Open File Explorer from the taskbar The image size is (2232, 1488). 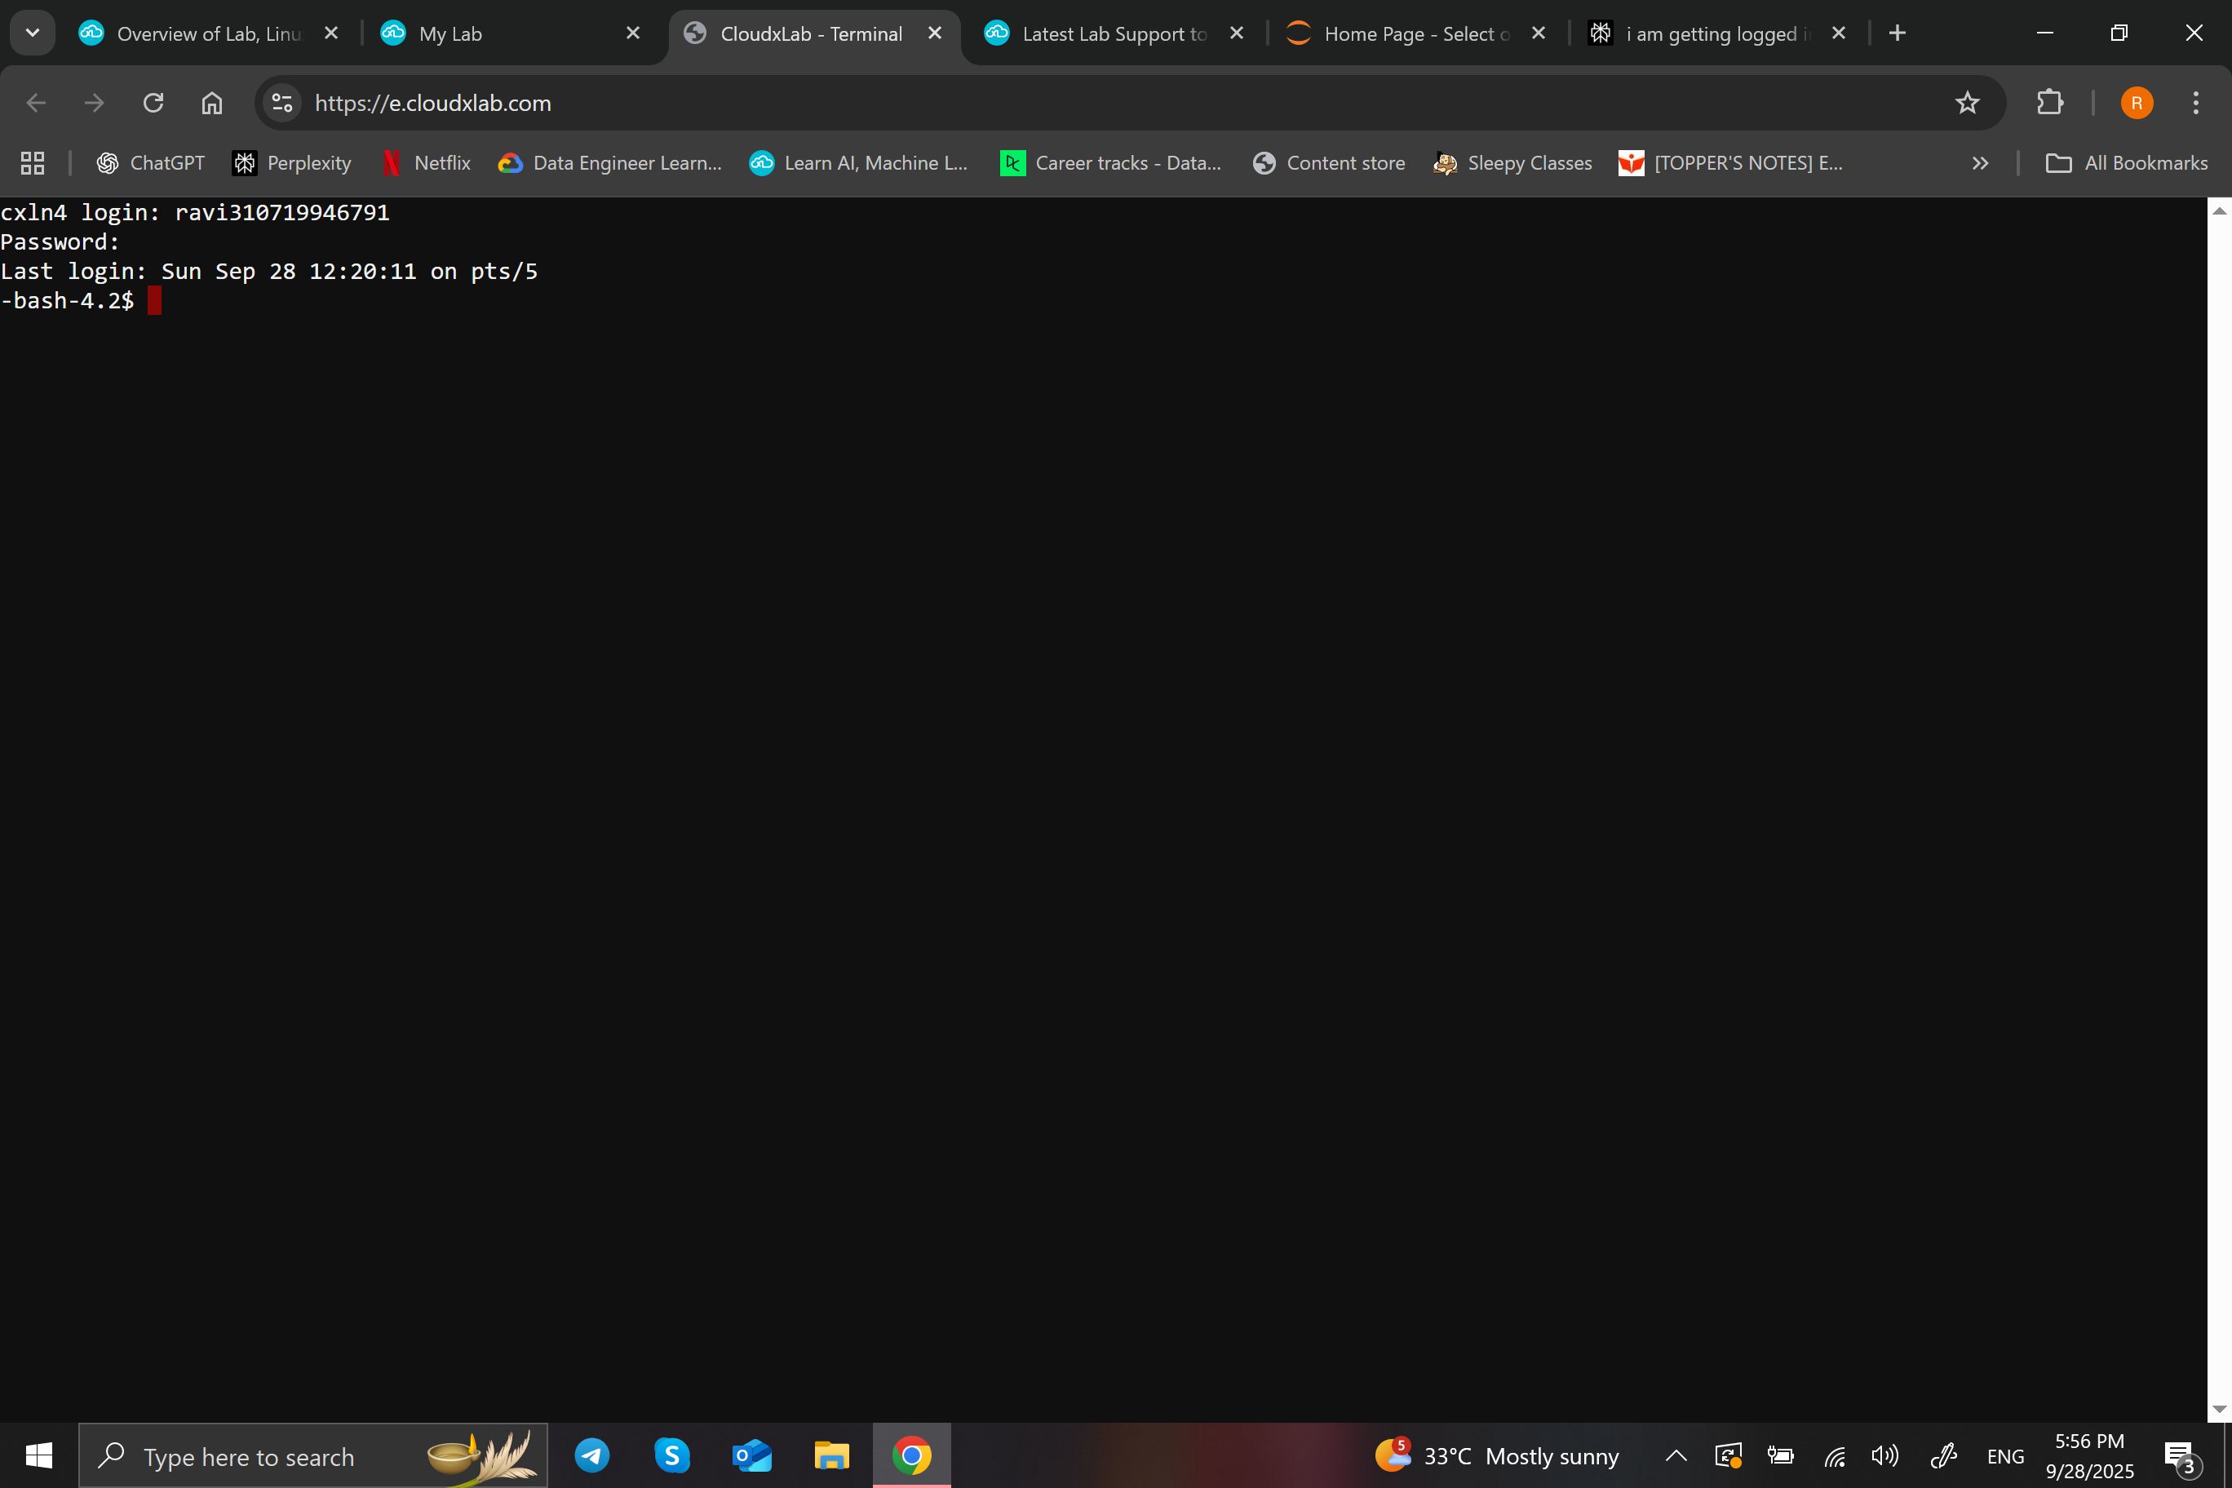(x=831, y=1455)
